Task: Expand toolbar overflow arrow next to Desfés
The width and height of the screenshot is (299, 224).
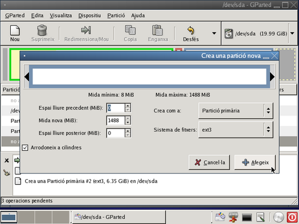Action: coord(214,34)
